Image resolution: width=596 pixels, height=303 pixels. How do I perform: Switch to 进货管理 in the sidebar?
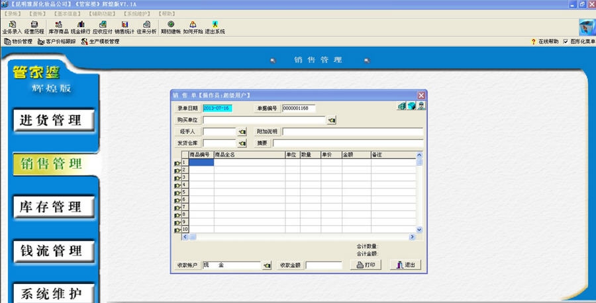click(x=52, y=120)
